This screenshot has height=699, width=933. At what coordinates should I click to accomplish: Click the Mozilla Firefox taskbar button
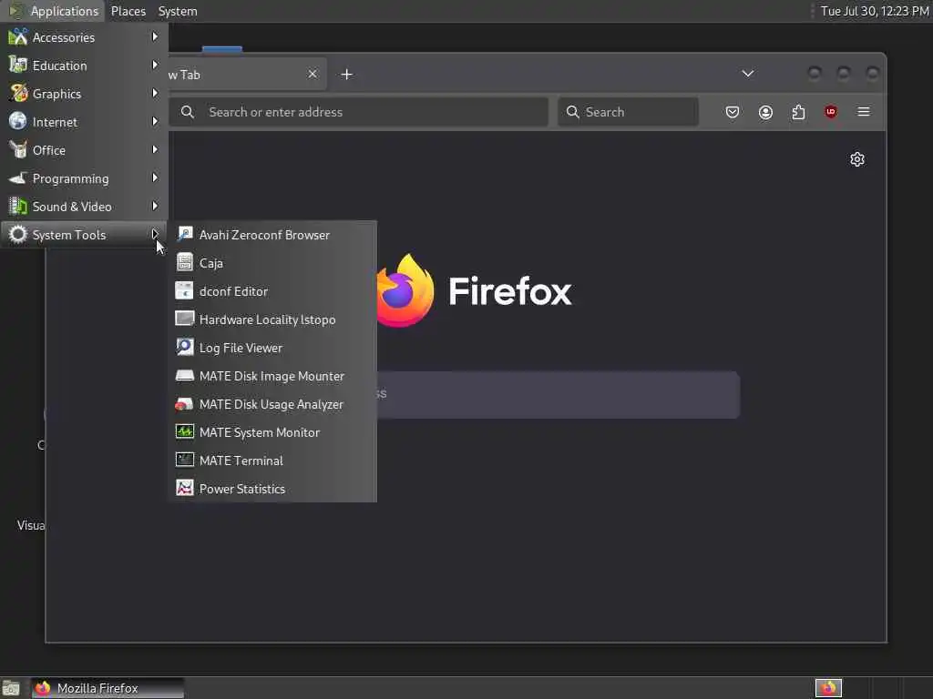click(108, 688)
